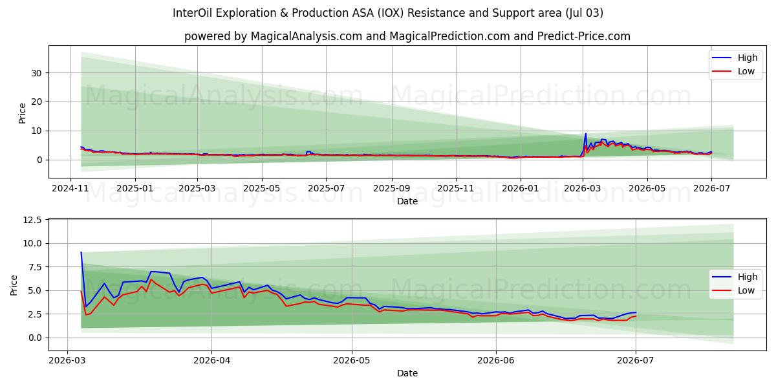776x388 pixels.
Task: Click 'Low' in the bottom chart legend
Action: [x=746, y=290]
